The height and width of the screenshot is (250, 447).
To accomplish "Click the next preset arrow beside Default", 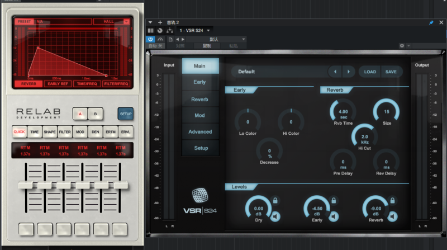I will click(x=348, y=72).
